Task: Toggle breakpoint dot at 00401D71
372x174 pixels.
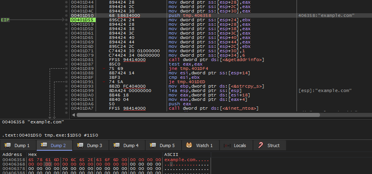Action: [67, 51]
